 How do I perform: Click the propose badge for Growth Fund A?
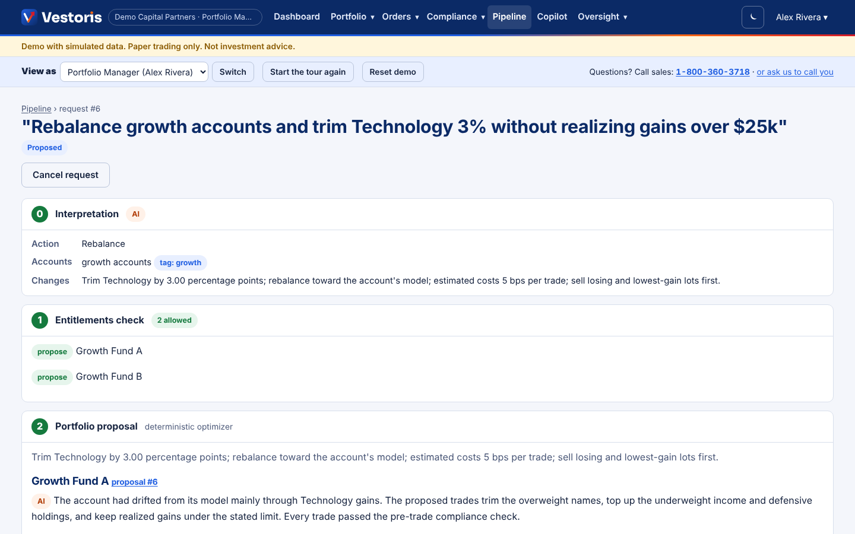pyautogui.click(x=52, y=352)
